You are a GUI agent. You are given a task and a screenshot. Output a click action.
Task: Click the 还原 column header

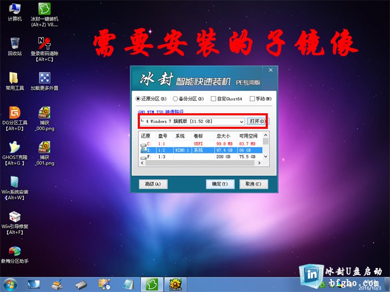tap(148, 136)
